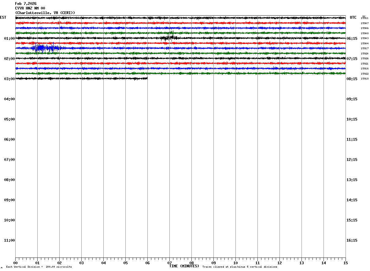The image size is (370, 271).
Task: Click the 'EST' timezone label
Action: pyautogui.click(x=3, y=17)
